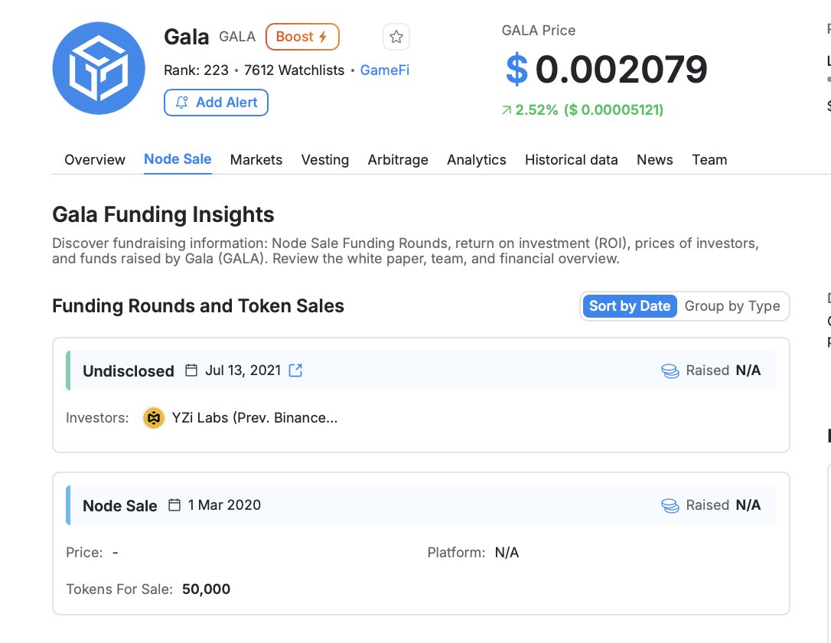The width and height of the screenshot is (831, 643).
Task: Open the Arbitrage tab
Action: 398,159
